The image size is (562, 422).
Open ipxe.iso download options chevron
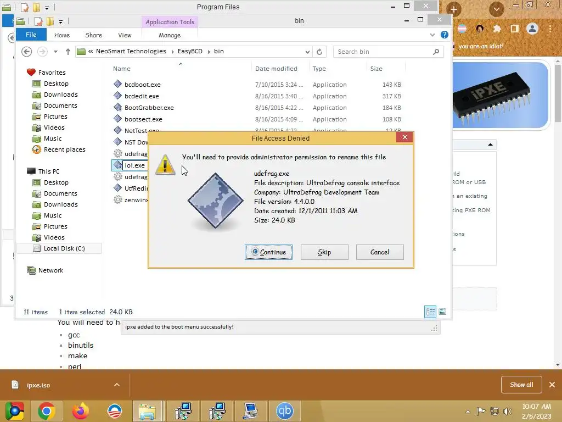tap(117, 385)
